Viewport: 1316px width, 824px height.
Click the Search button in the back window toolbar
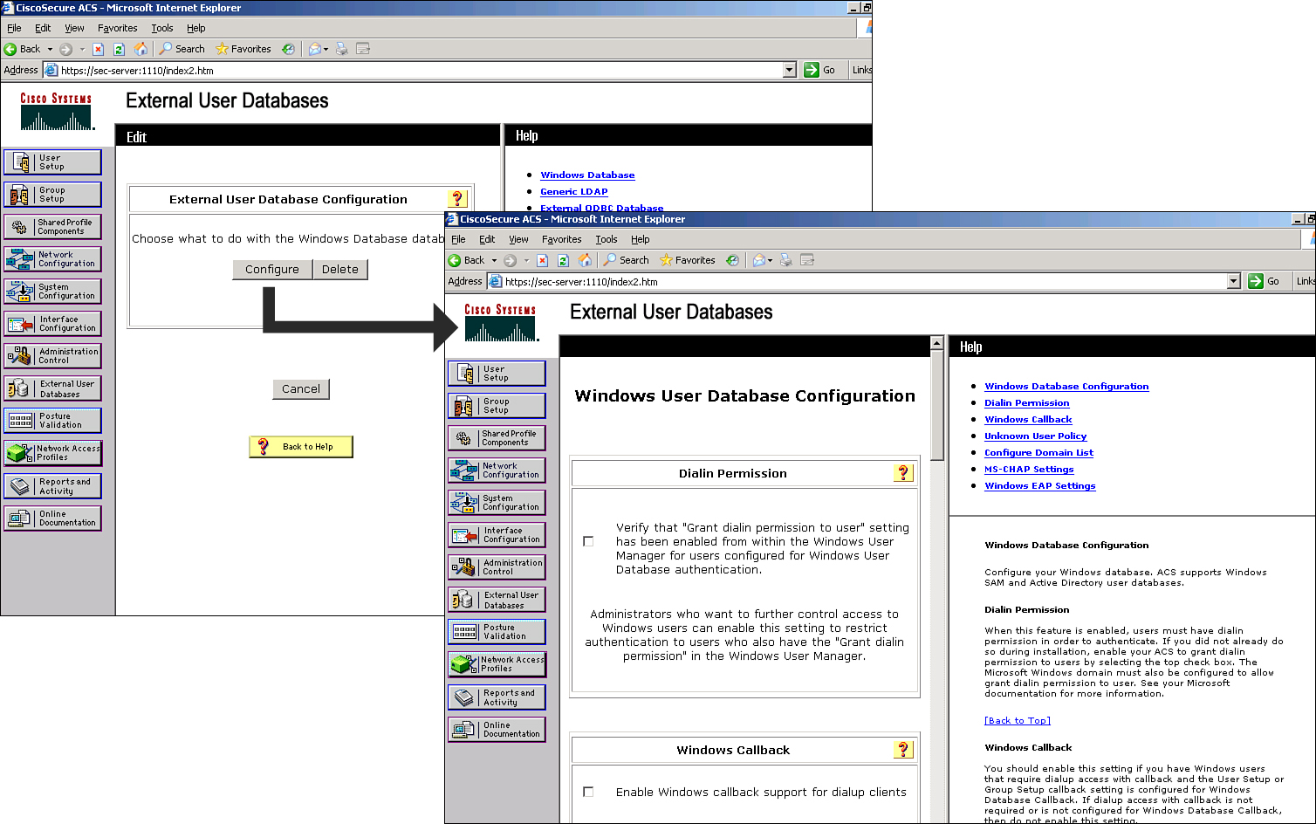182,49
